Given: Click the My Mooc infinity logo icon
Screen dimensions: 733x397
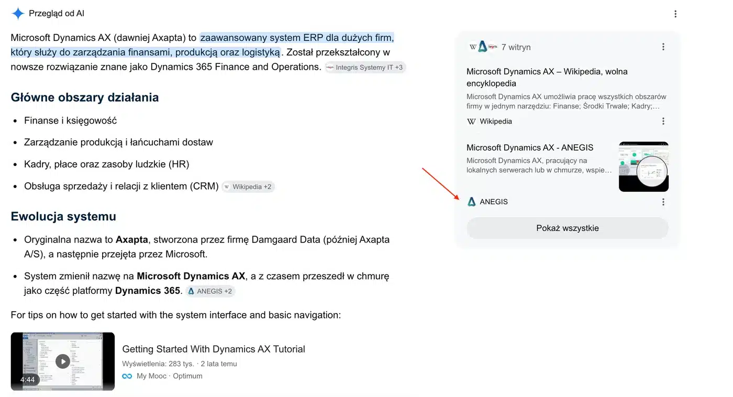Looking at the screenshot, I should click(127, 376).
